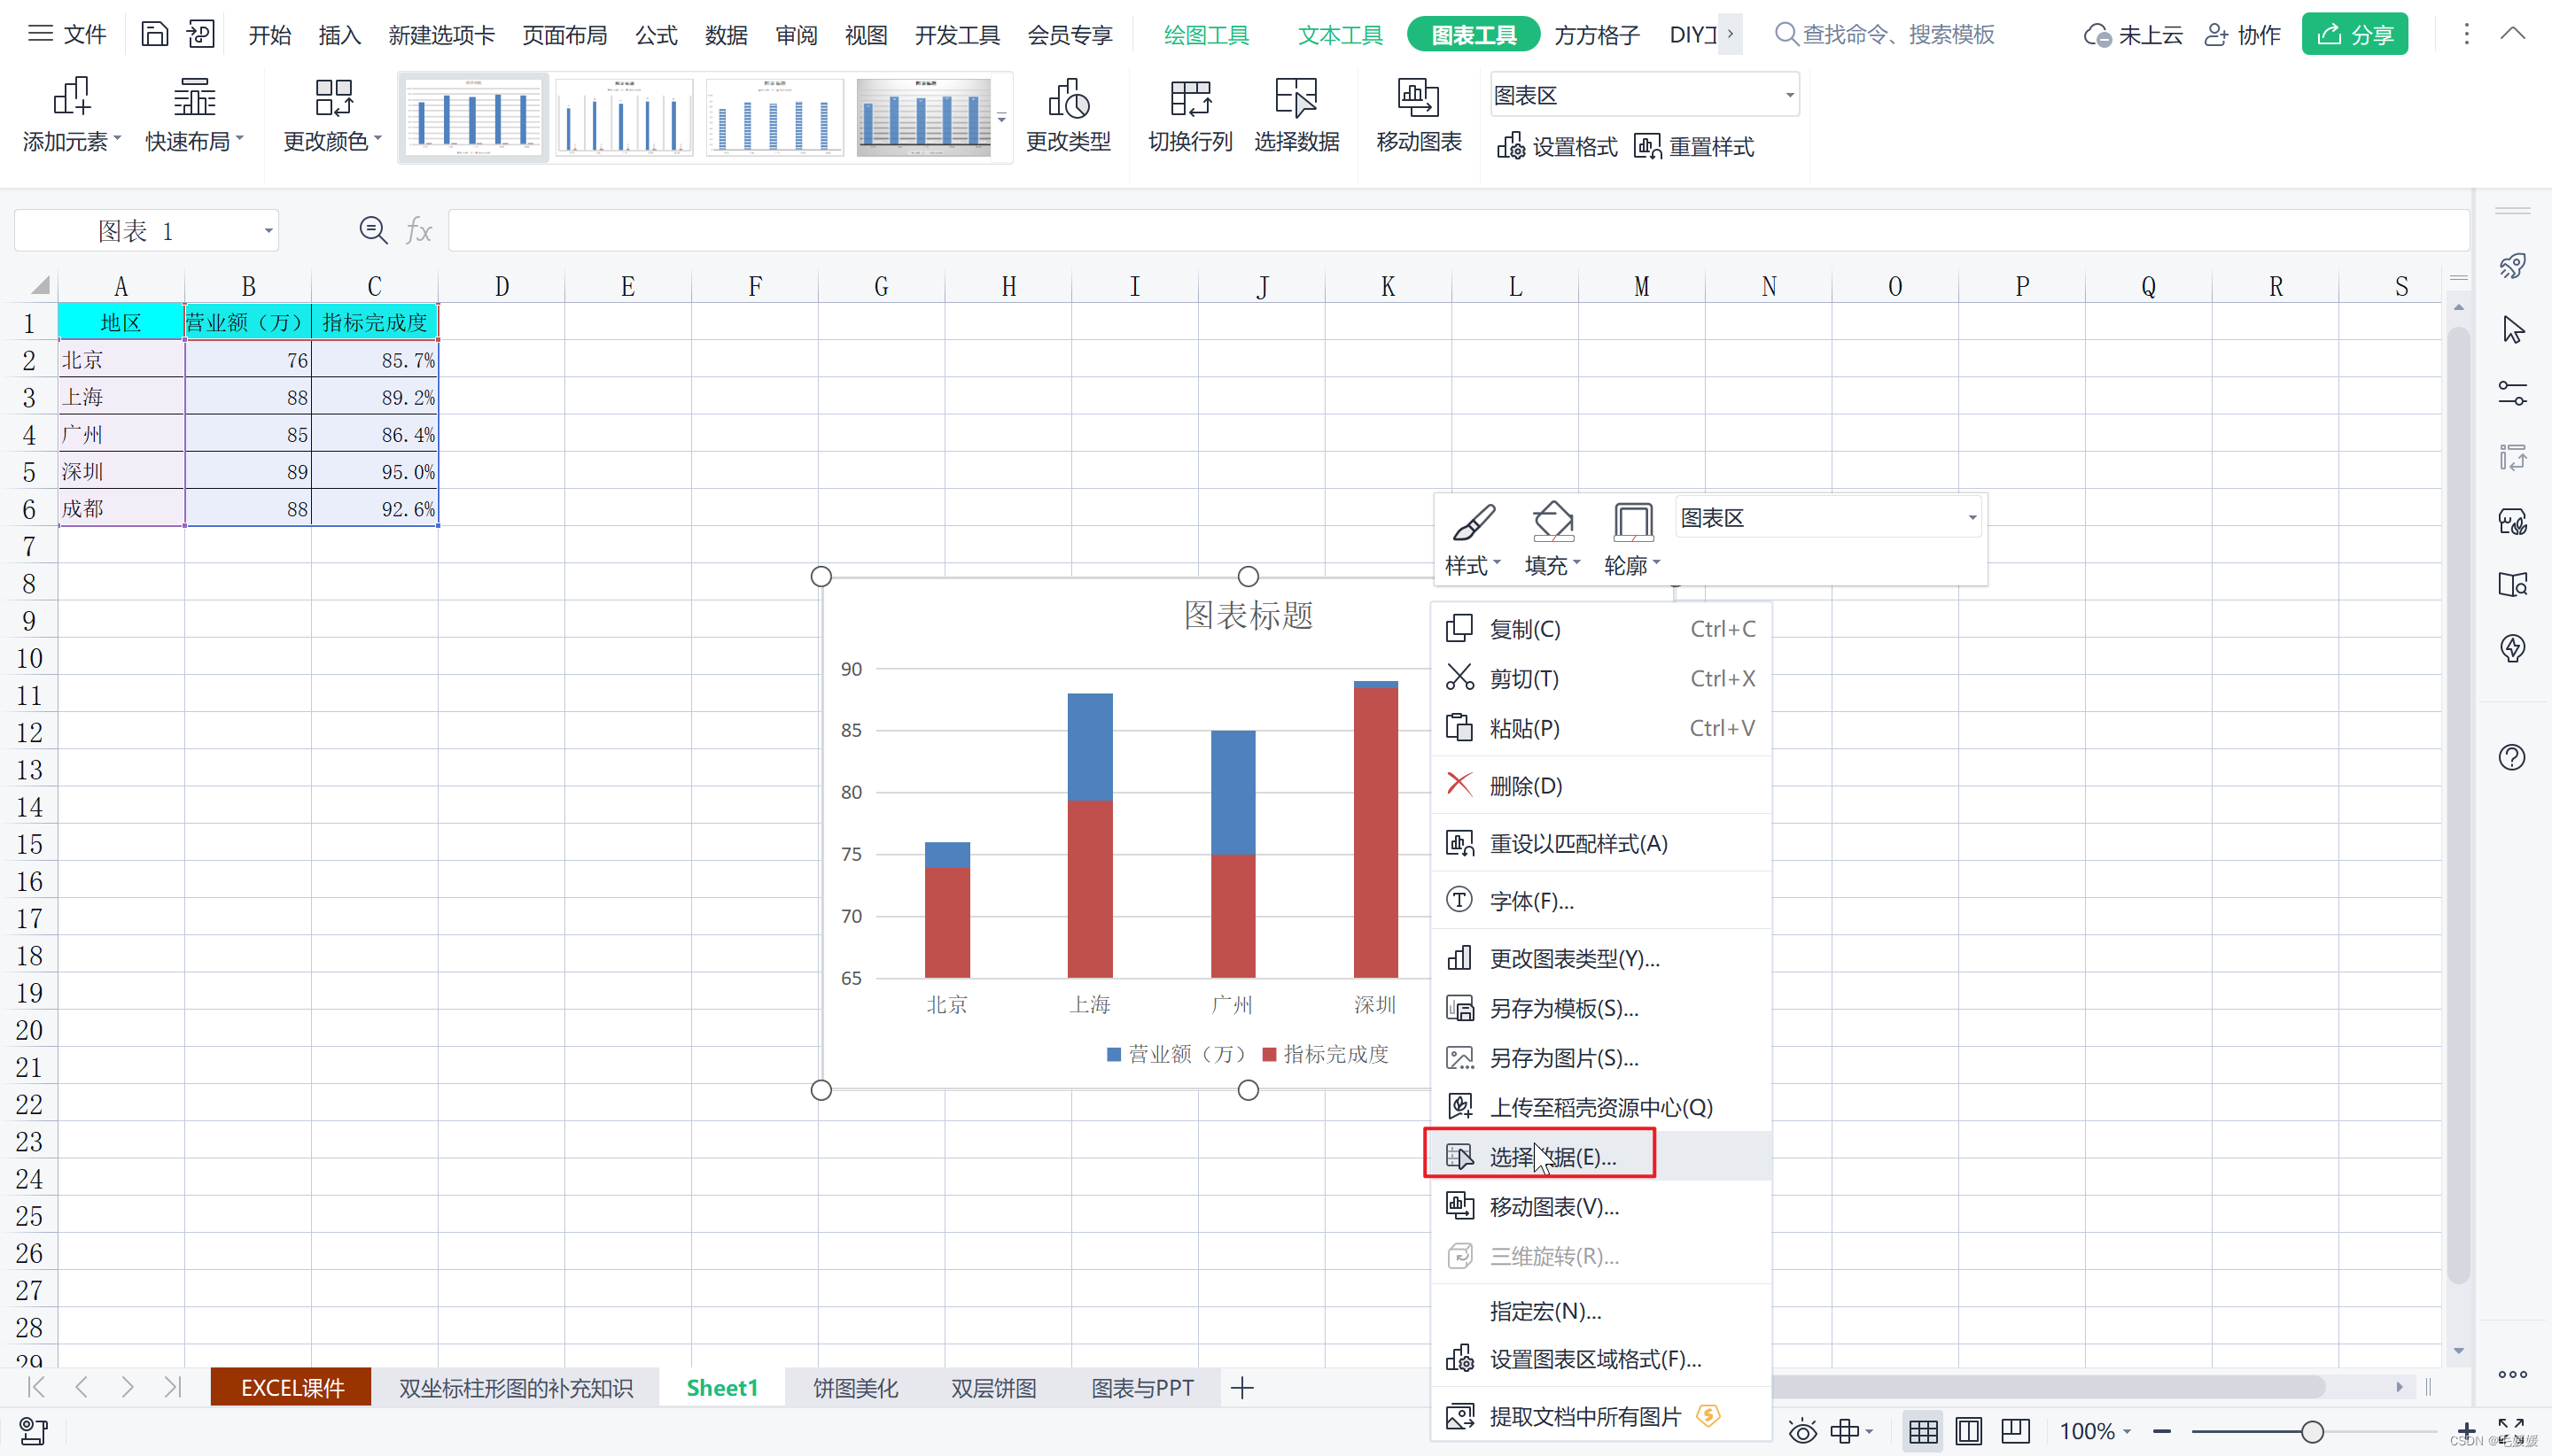
Task: Click the 样式 brush icon in mini toolbar
Action: click(1473, 522)
